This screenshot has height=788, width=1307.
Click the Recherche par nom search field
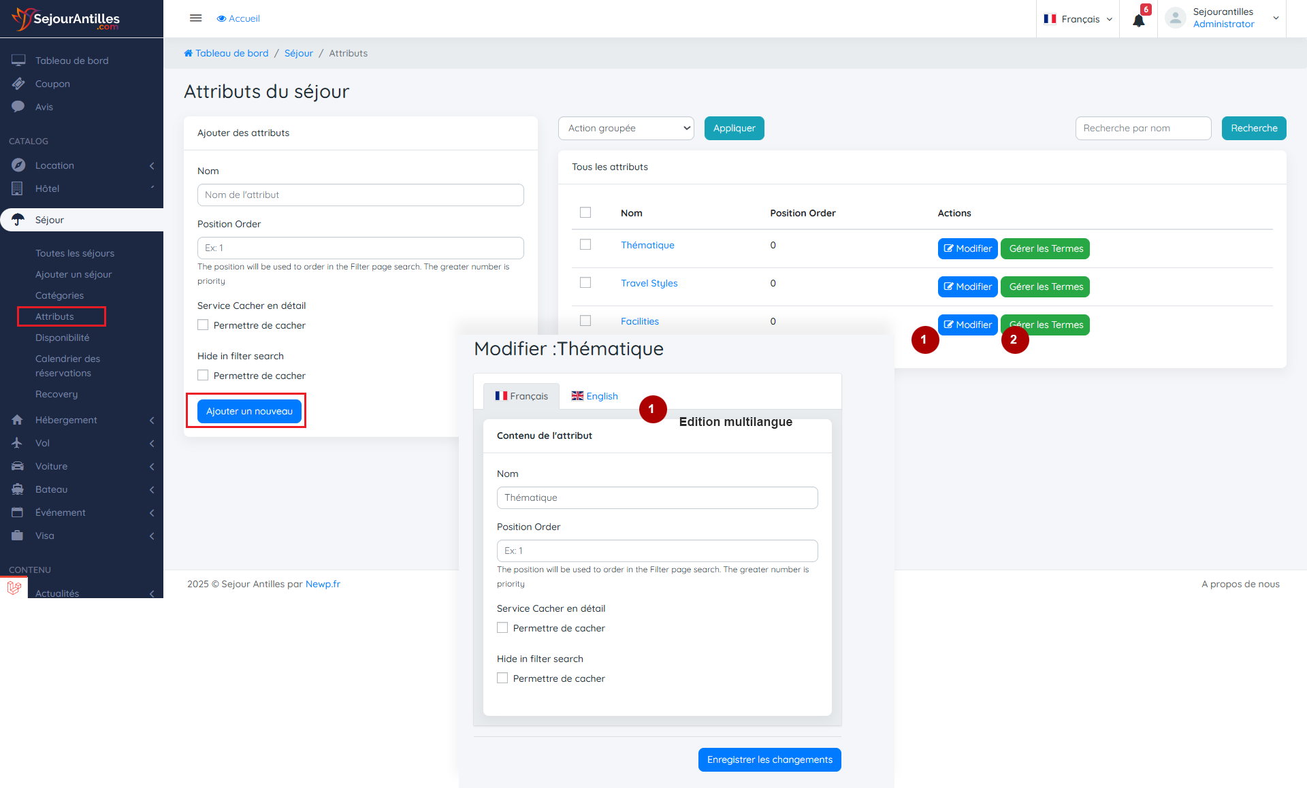pyautogui.click(x=1143, y=128)
